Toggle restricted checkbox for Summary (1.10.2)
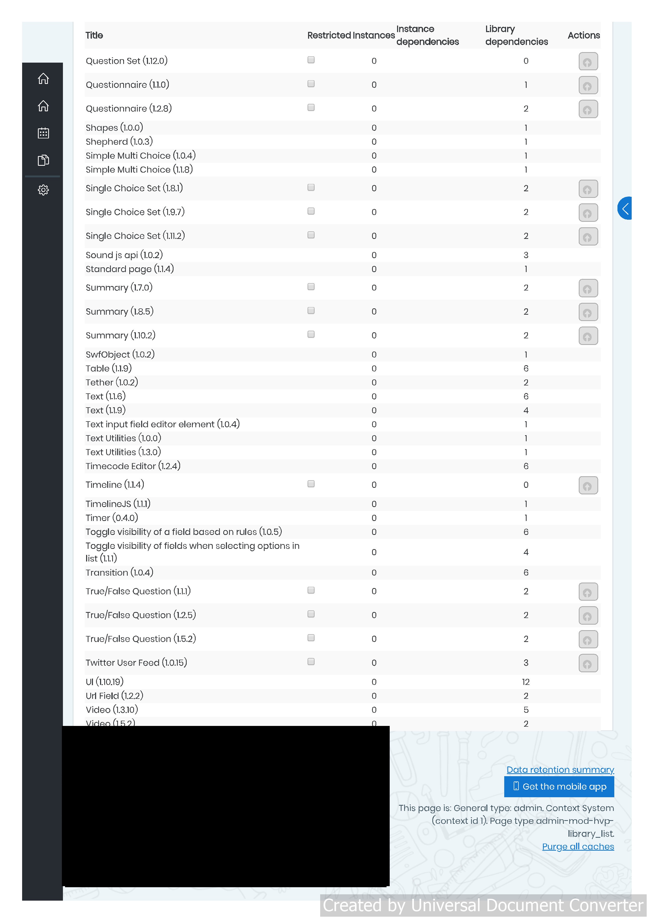The width and height of the screenshot is (653, 923). 311,334
